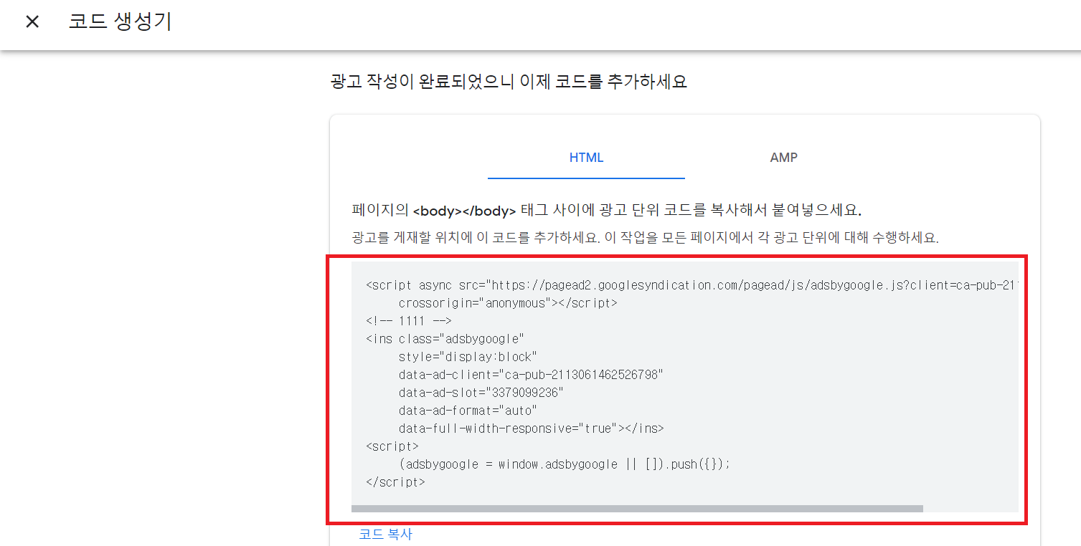Click the 코드 복사 link
This screenshot has height=546, width=1081.
click(x=386, y=535)
